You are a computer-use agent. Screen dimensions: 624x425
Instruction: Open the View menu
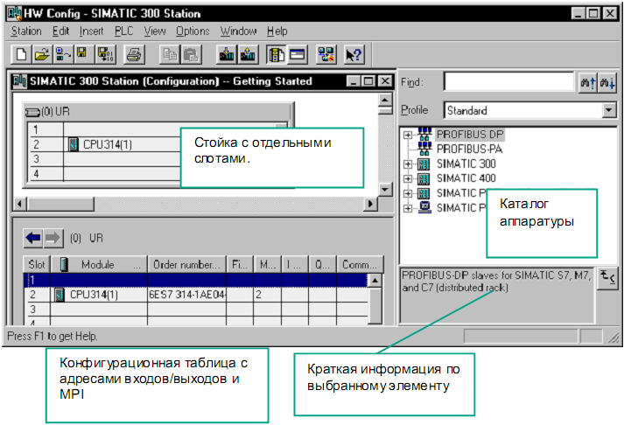pyautogui.click(x=155, y=31)
